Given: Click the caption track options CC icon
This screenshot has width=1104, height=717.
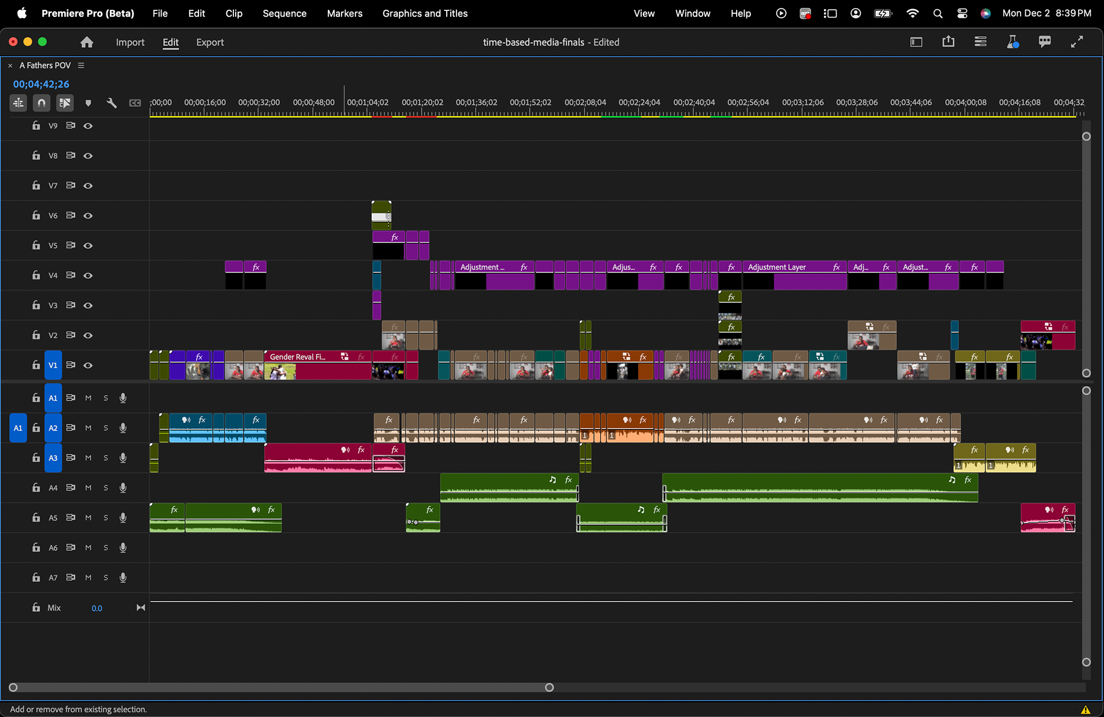Looking at the screenshot, I should [x=135, y=103].
